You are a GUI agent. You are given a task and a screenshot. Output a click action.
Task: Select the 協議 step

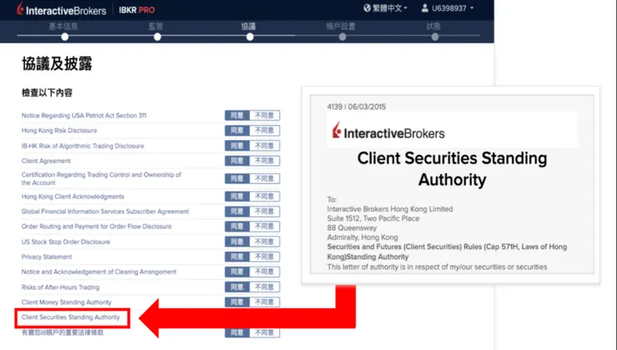click(x=248, y=27)
